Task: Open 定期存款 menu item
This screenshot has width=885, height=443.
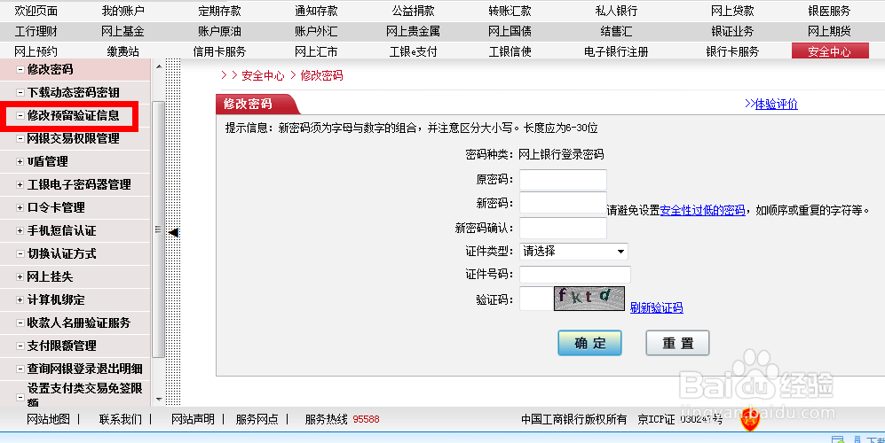Action: click(x=219, y=11)
